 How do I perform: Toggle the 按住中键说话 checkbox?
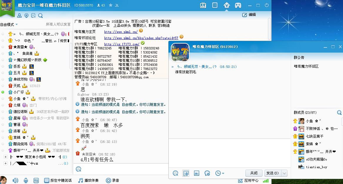(47, 180)
